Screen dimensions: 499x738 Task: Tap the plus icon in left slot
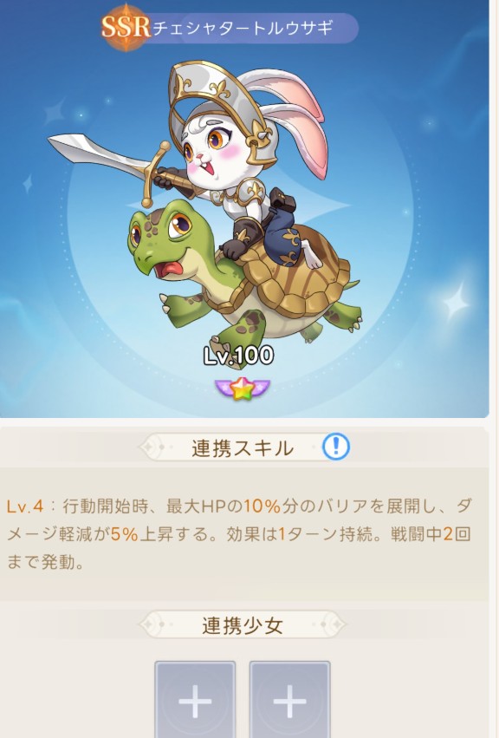click(195, 702)
